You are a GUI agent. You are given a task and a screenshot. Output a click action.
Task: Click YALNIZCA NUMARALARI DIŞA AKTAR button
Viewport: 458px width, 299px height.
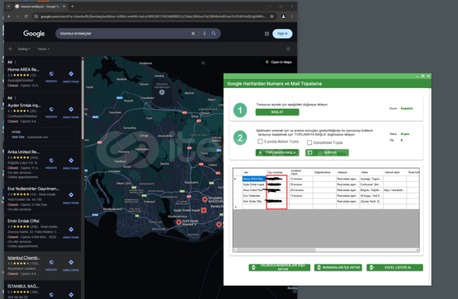click(279, 267)
